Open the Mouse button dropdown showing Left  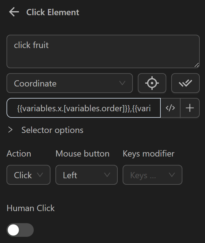point(86,175)
